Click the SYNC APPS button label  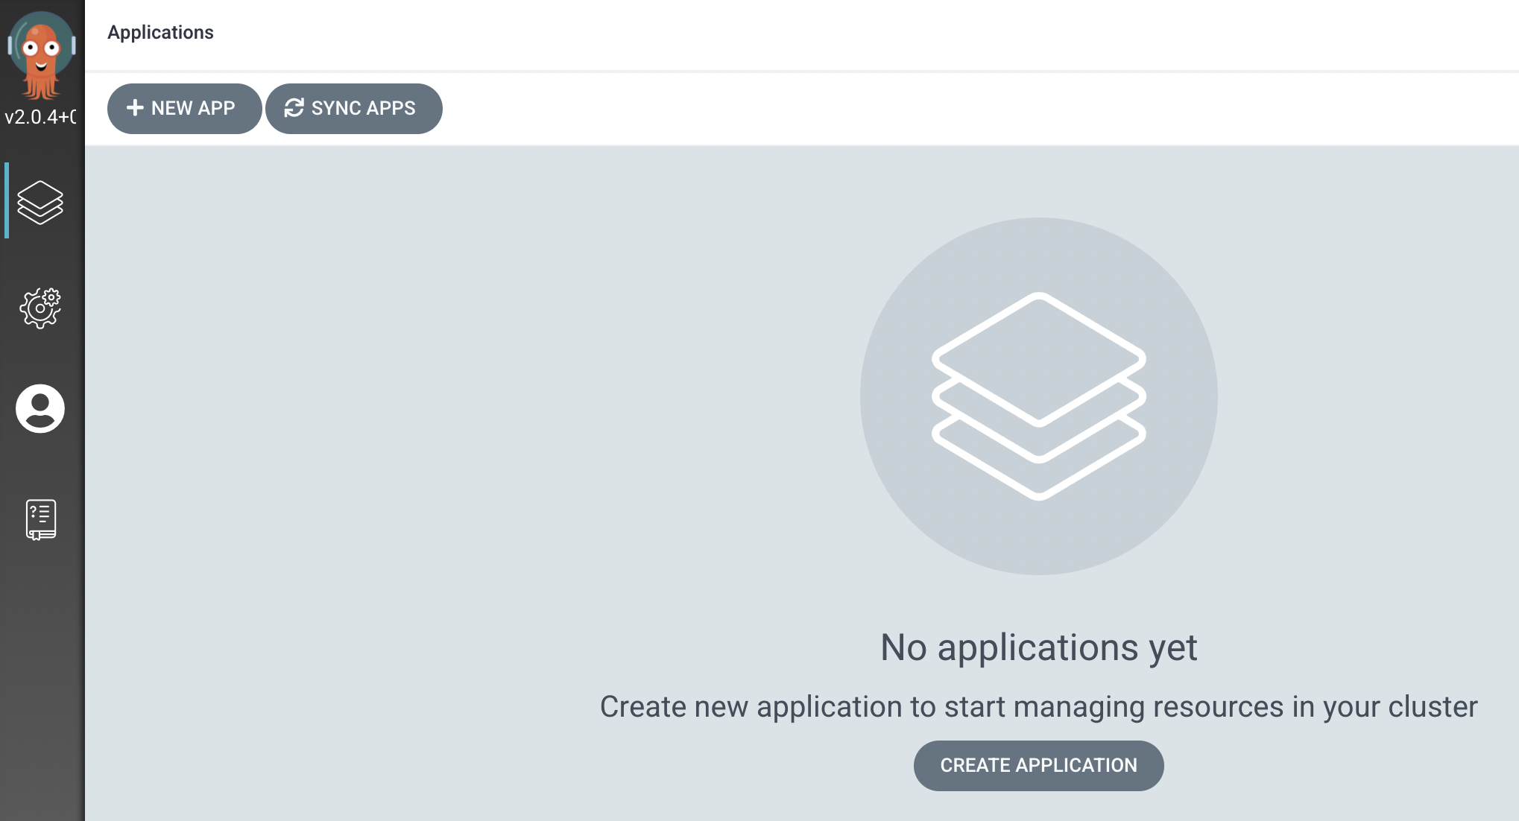363,108
